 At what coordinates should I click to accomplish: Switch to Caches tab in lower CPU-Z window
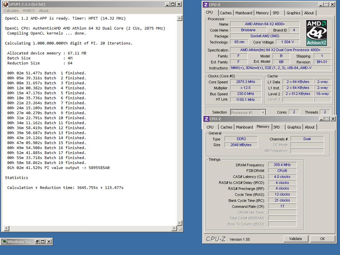click(x=226, y=127)
